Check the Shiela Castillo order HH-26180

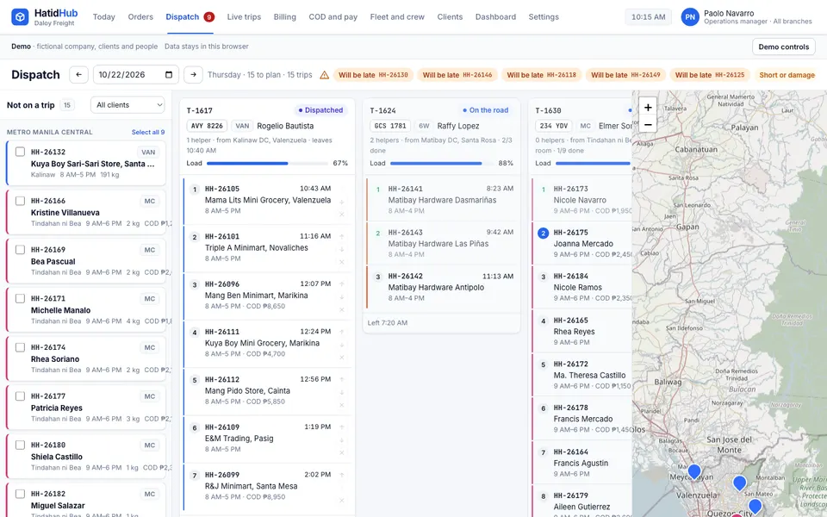[20, 445]
